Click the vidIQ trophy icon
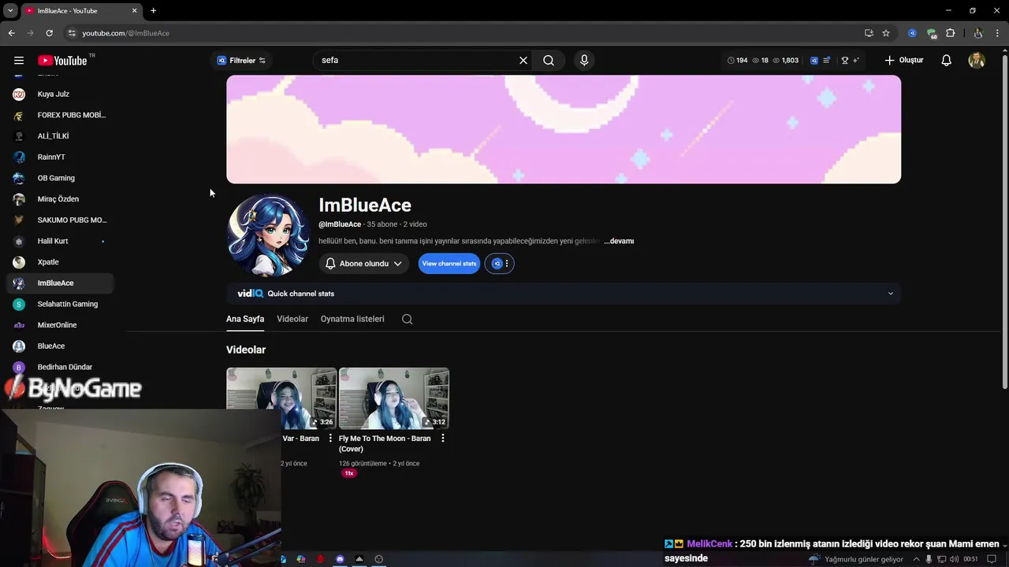Screen dimensions: 1009x567 click(845, 61)
